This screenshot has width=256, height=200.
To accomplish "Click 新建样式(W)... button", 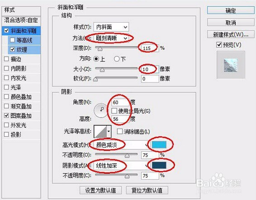I will point(231,34).
